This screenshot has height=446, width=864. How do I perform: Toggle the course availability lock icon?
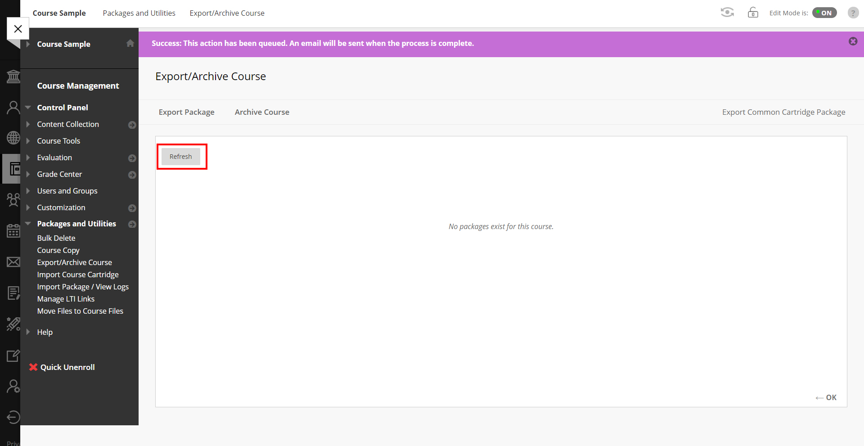click(753, 13)
